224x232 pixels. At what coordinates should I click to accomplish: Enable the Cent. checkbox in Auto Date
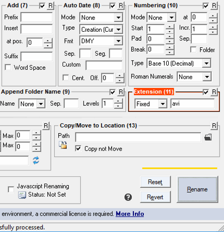[66, 77]
